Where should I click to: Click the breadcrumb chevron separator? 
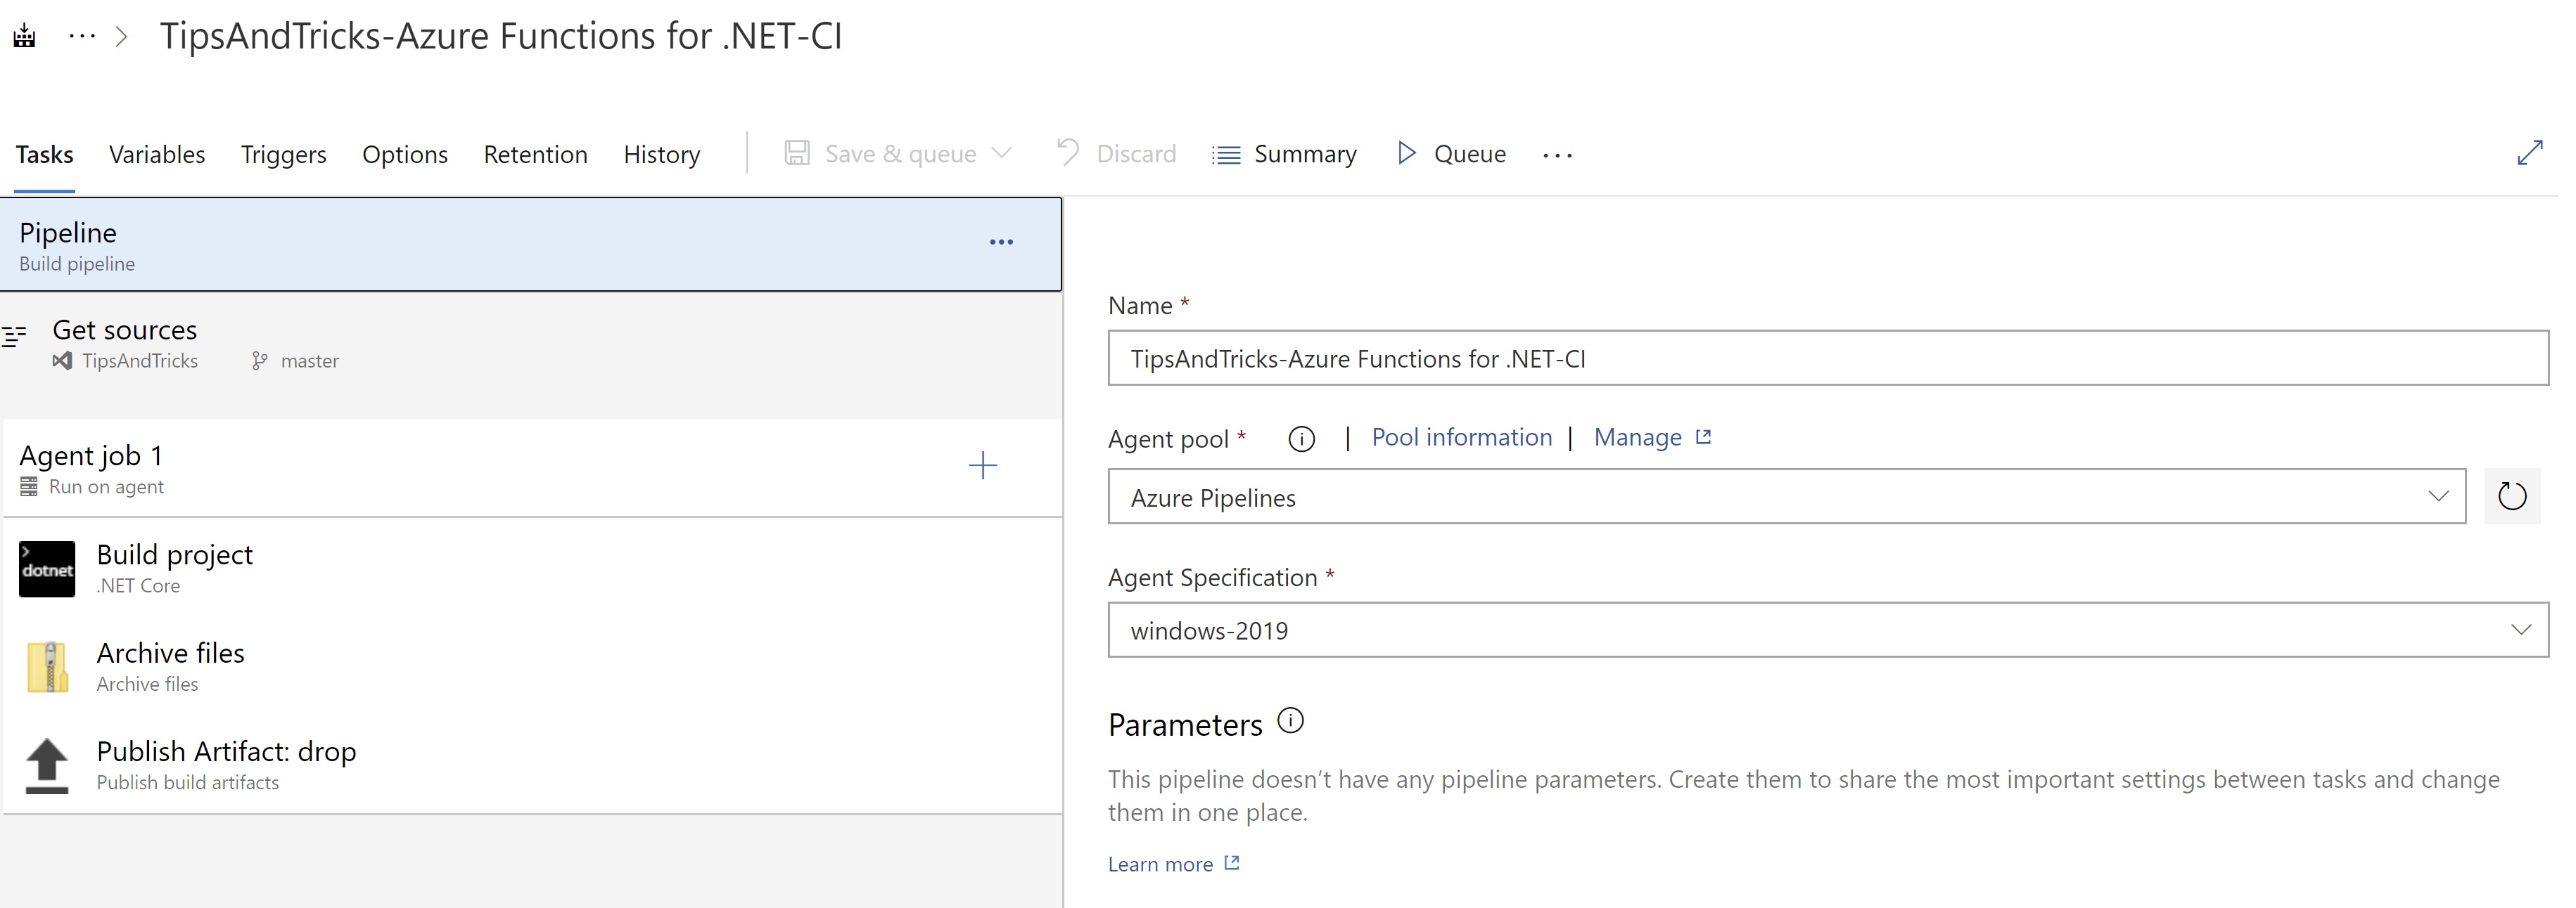pos(121,37)
